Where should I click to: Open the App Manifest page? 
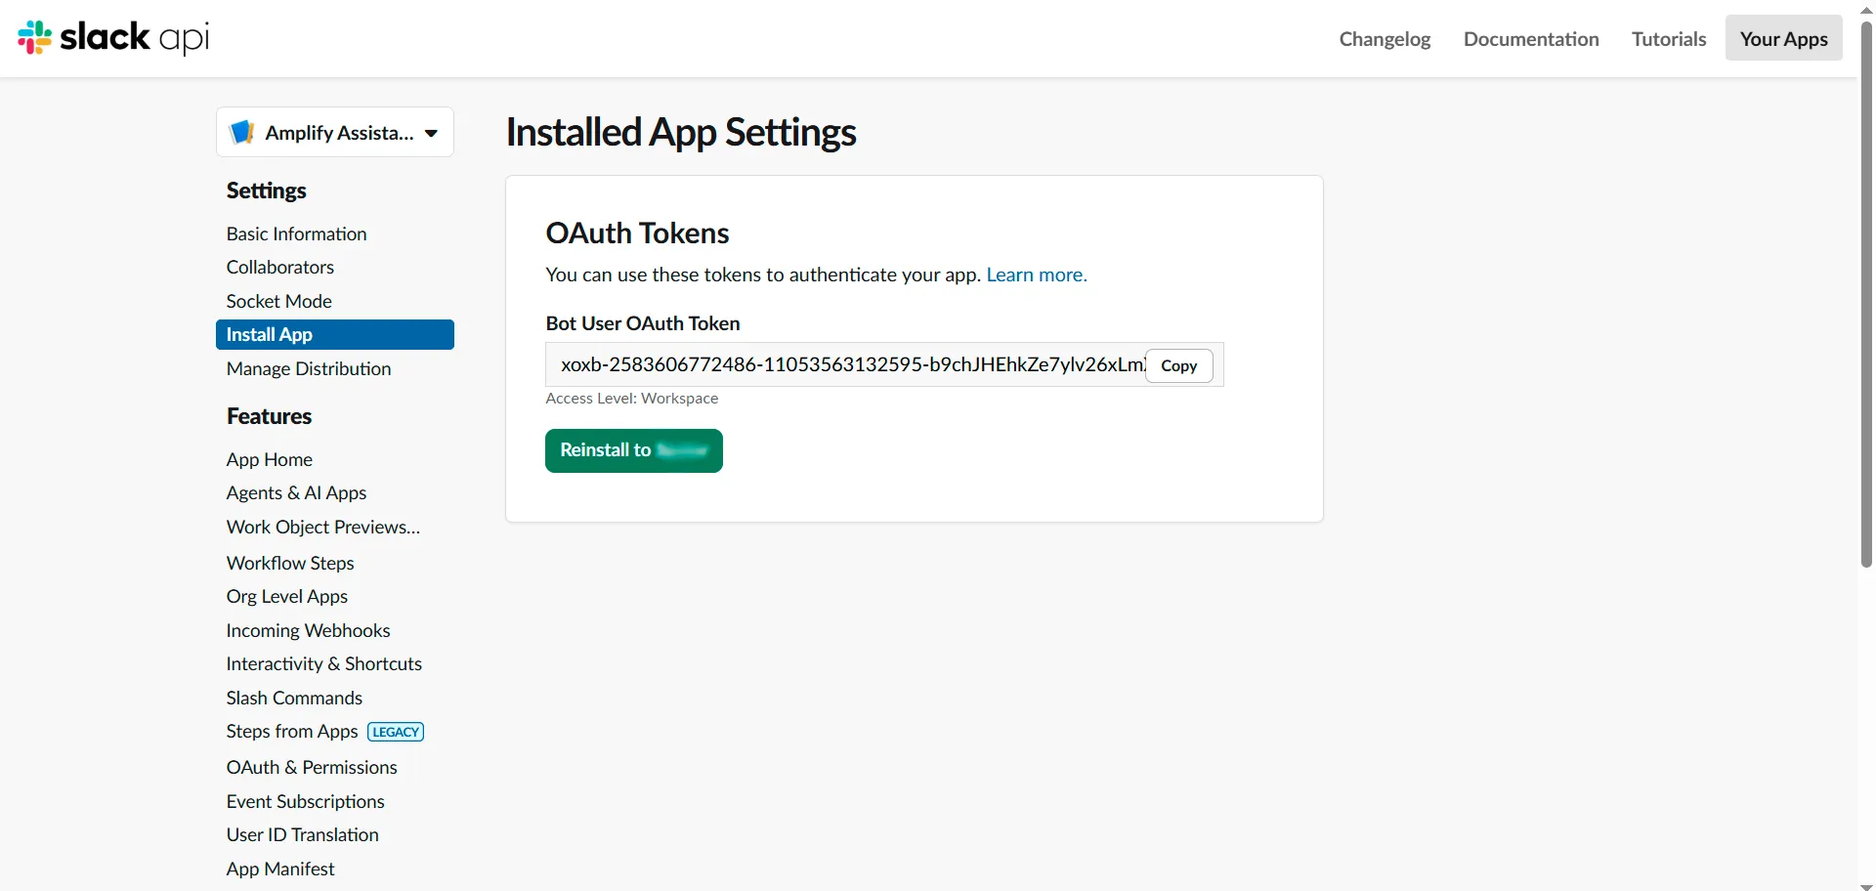[279, 869]
